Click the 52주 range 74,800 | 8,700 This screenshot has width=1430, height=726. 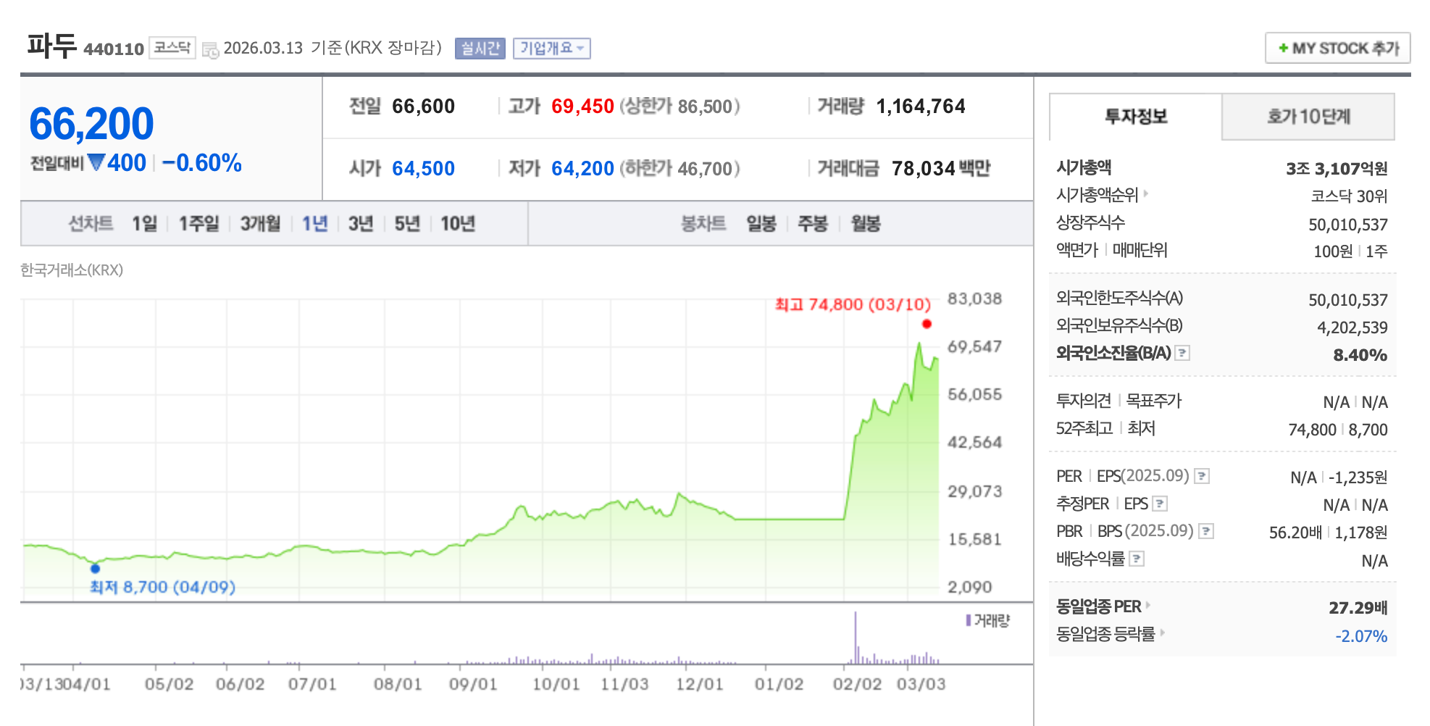click(1337, 430)
